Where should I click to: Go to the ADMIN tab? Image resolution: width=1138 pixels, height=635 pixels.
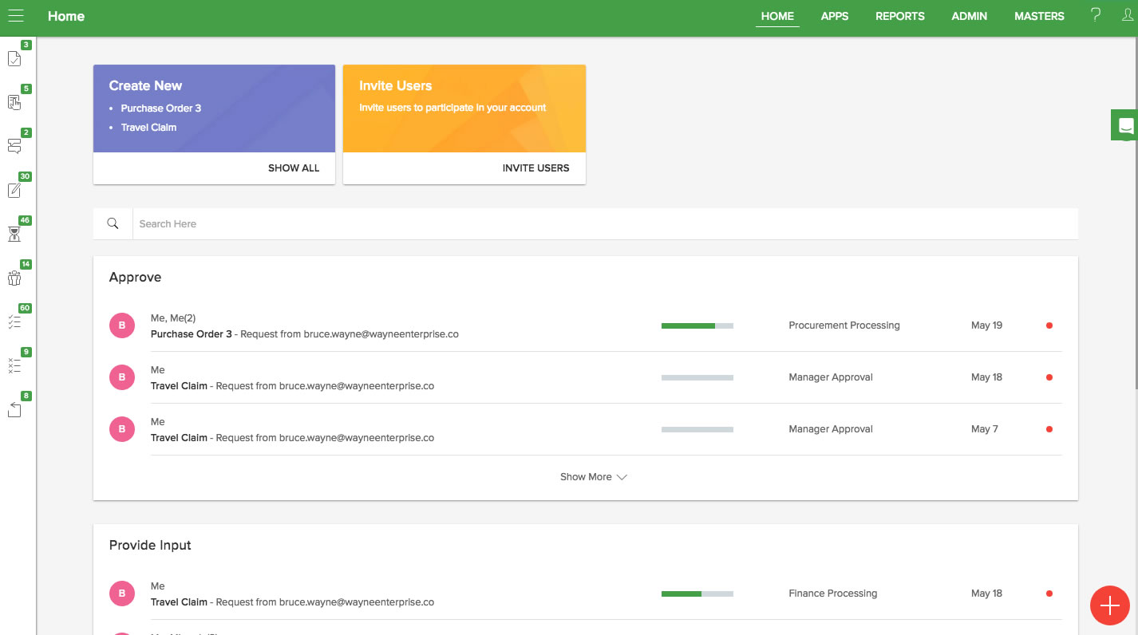969,16
